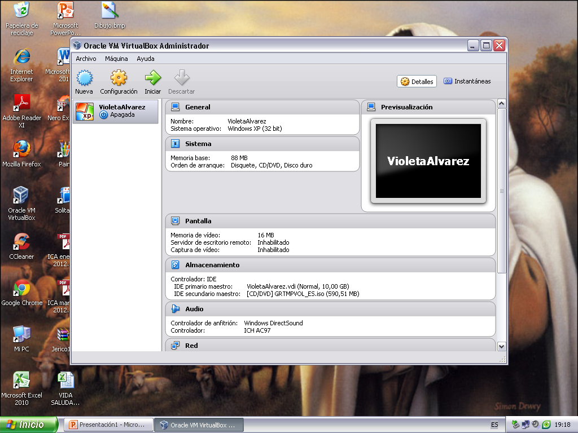Open Microsoft Excel 2010 shortcut
578x433 pixels.
click(x=22, y=388)
